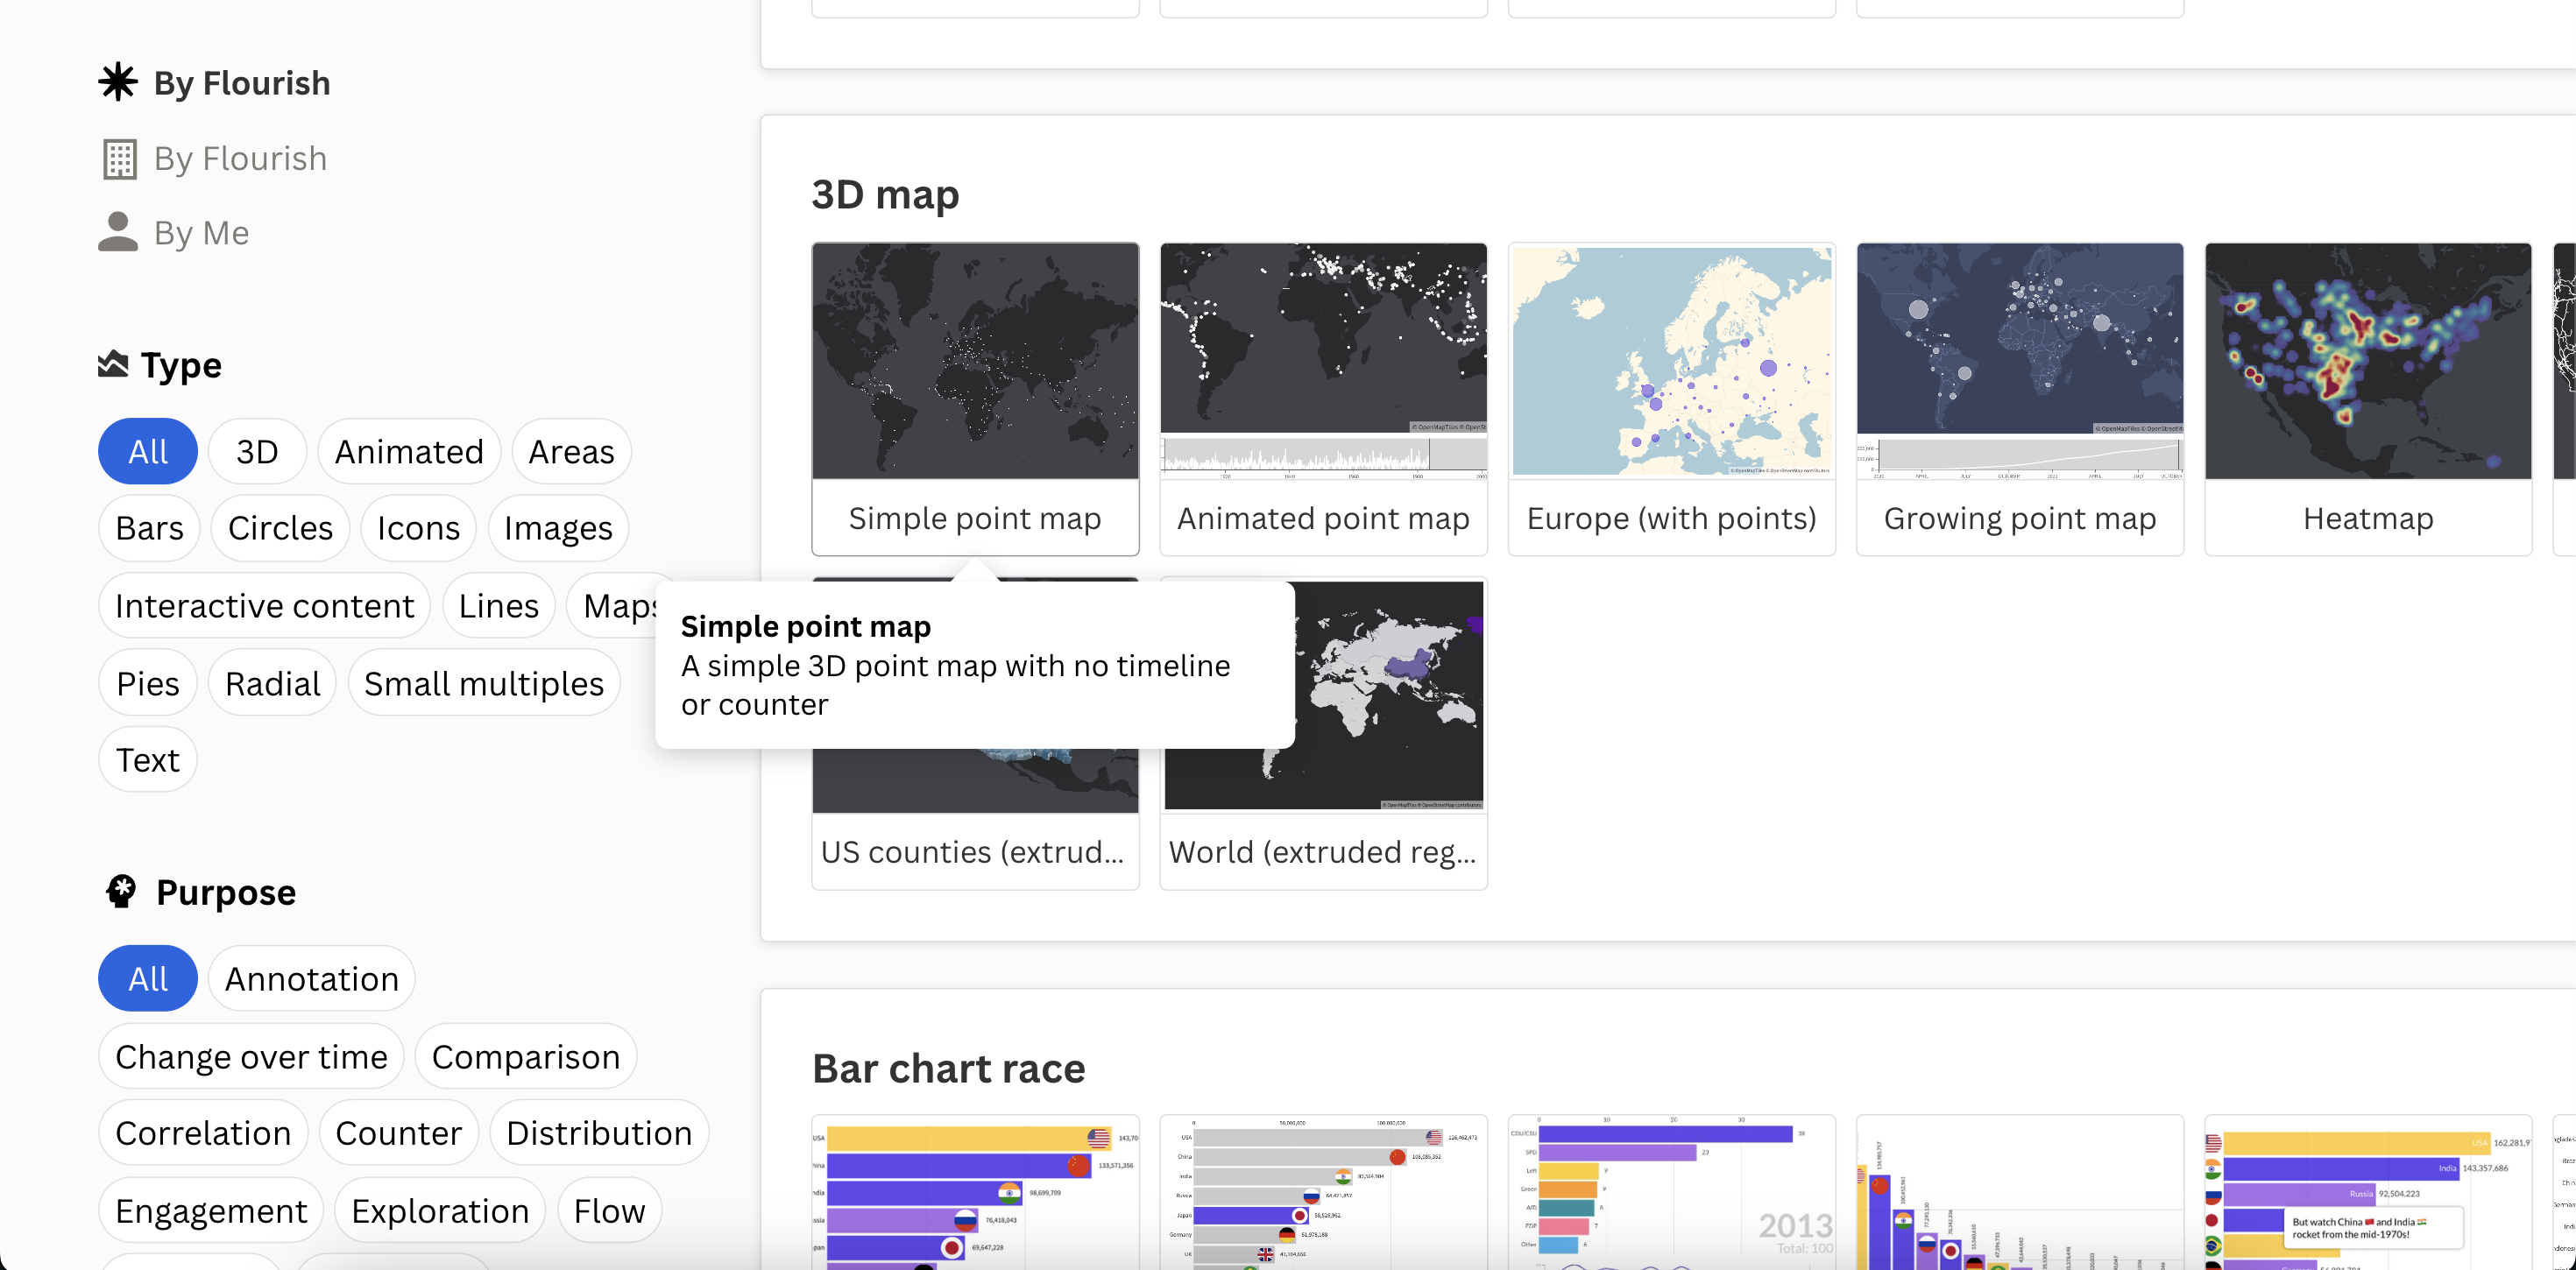Enable the Animated type filter
This screenshot has height=1270, width=2576.
pyautogui.click(x=408, y=452)
